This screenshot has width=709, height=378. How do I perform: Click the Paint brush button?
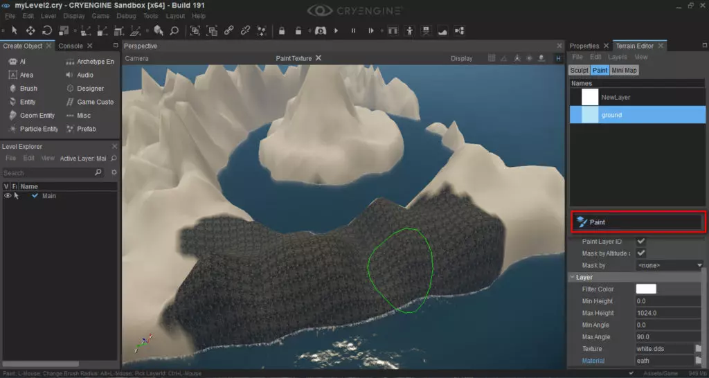[x=637, y=222]
